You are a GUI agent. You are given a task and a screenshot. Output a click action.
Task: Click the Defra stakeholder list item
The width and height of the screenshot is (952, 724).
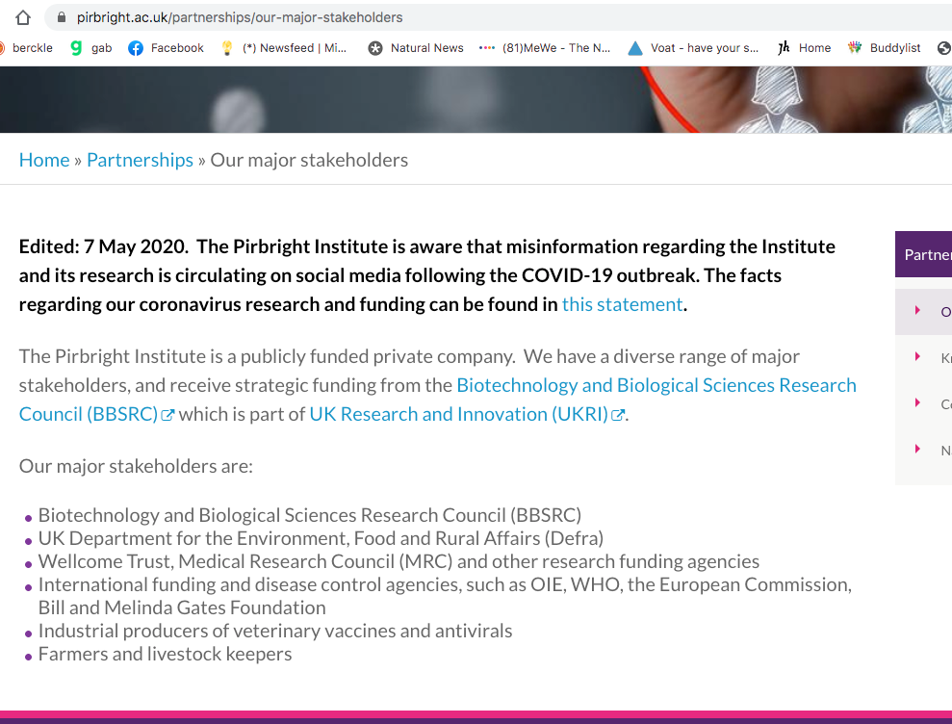click(x=321, y=538)
